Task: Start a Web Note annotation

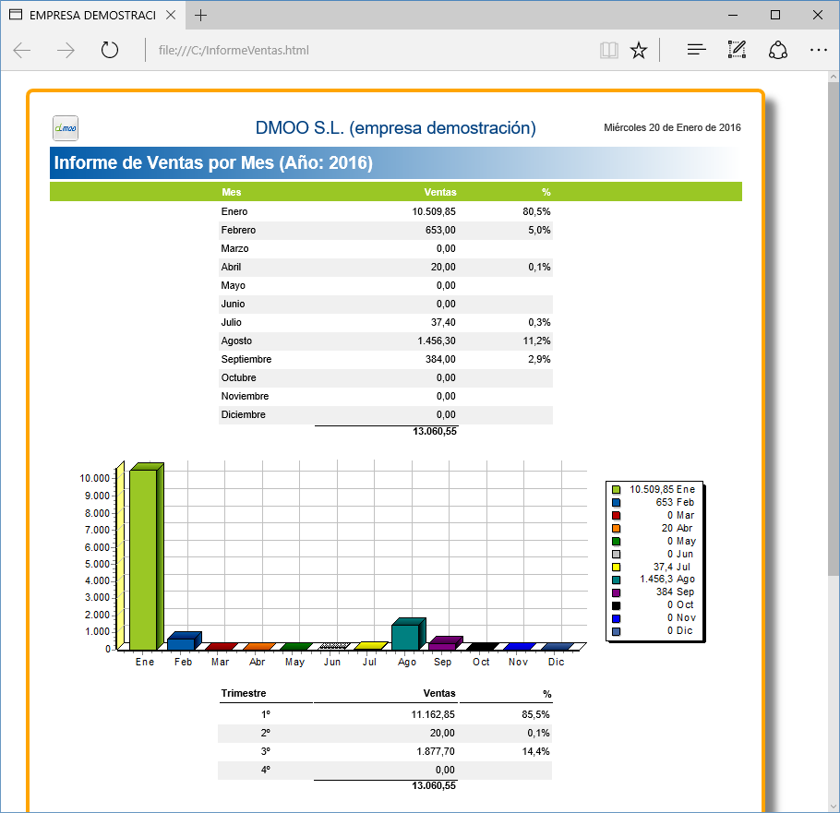Action: pos(737,50)
